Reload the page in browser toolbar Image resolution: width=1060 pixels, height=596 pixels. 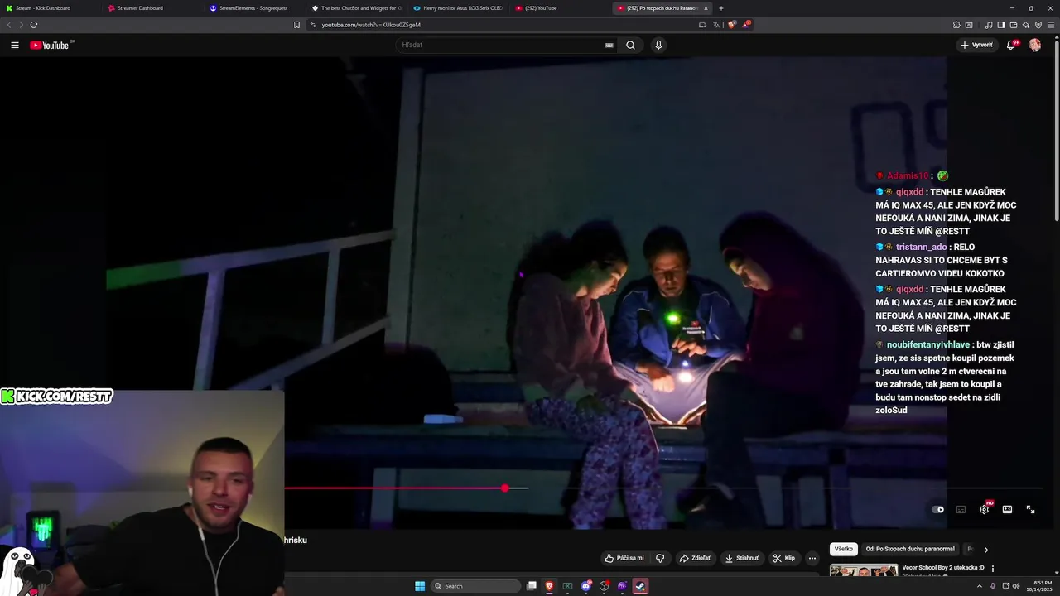click(x=34, y=25)
